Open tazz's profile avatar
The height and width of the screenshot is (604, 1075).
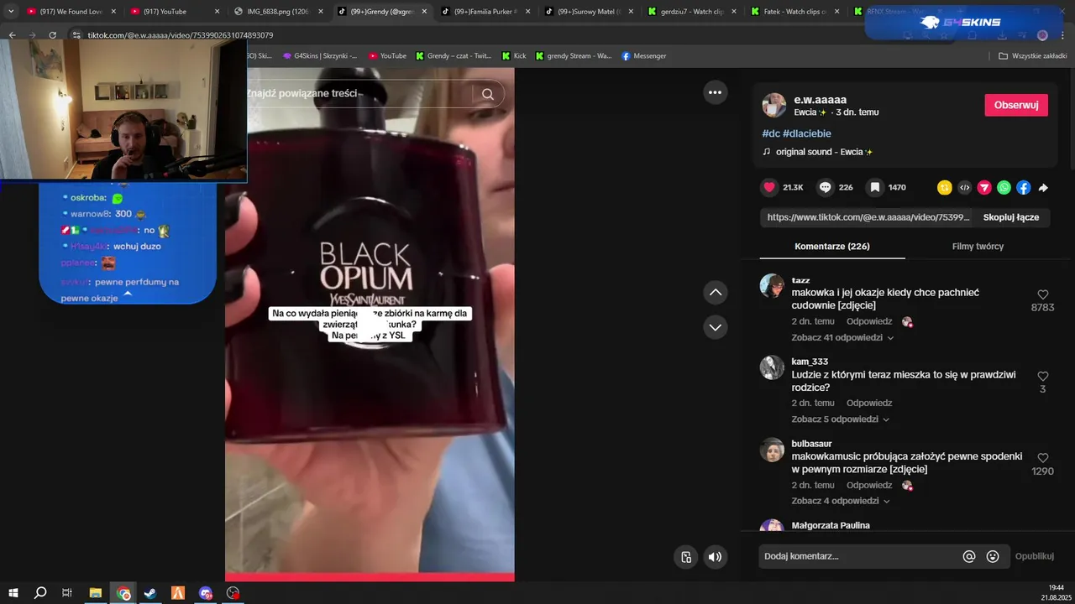772,286
